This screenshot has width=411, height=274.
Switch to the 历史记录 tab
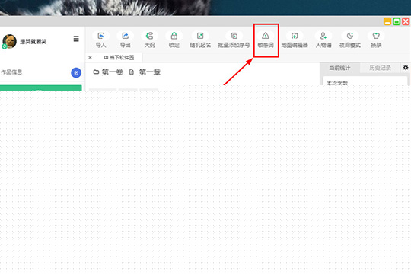pyautogui.click(x=380, y=68)
